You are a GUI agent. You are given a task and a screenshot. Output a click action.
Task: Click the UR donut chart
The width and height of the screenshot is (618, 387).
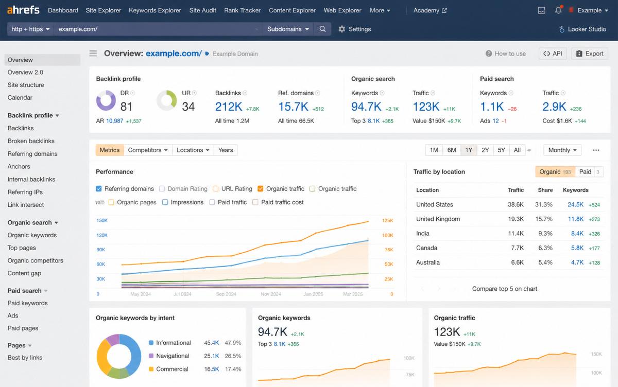167,100
